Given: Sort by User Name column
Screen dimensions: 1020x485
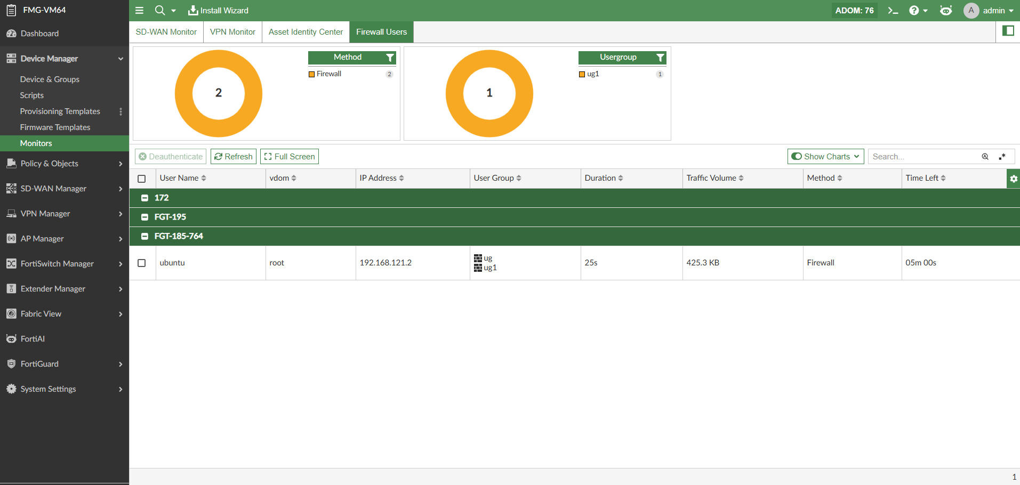Looking at the screenshot, I should [183, 178].
